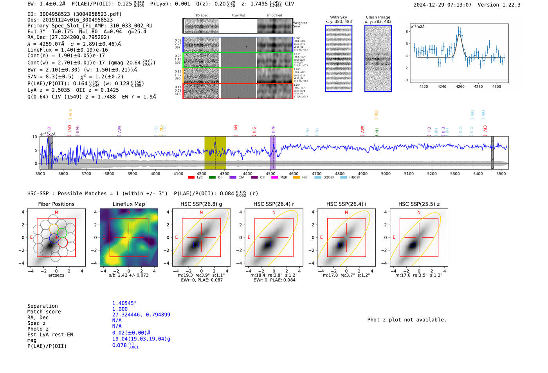Click the ID: 3004958523 text line
Screen dimensions: 548x373
pos(74,14)
